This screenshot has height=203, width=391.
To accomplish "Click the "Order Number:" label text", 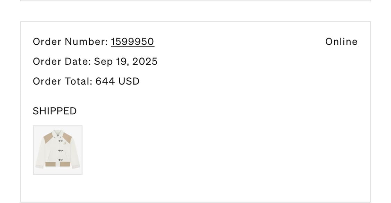I will 70,42.
